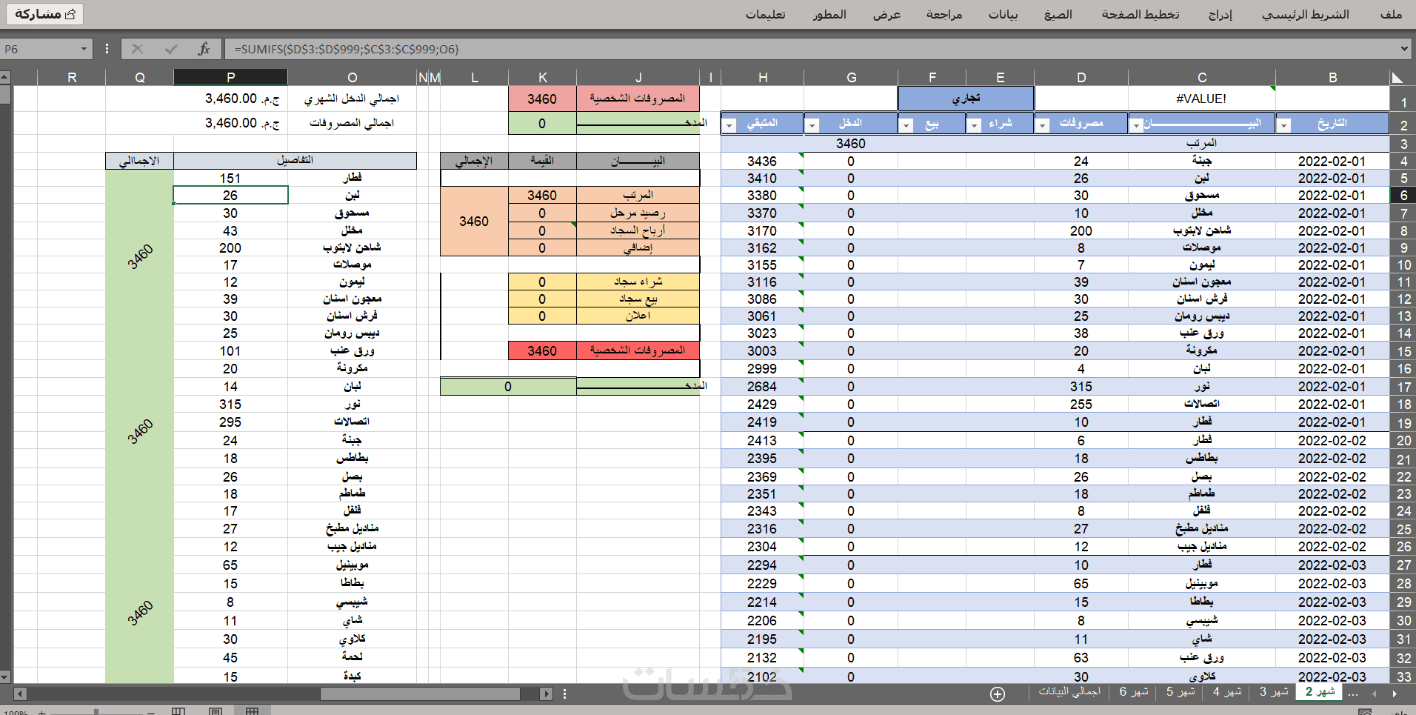Viewport: 1416px width, 715px height.
Task: Click the sheet tabs scroll-left arrow
Action: [1375, 694]
